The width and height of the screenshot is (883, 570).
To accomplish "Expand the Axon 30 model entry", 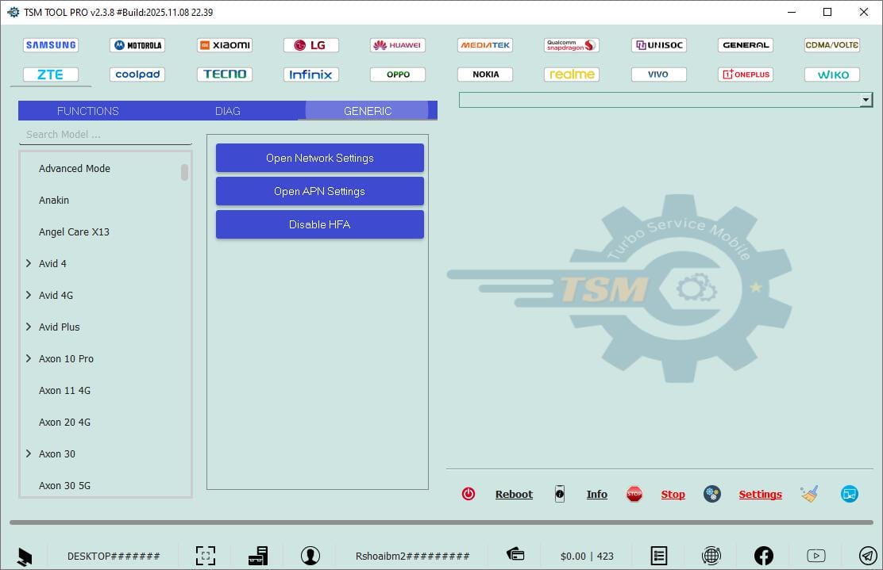I will point(28,453).
